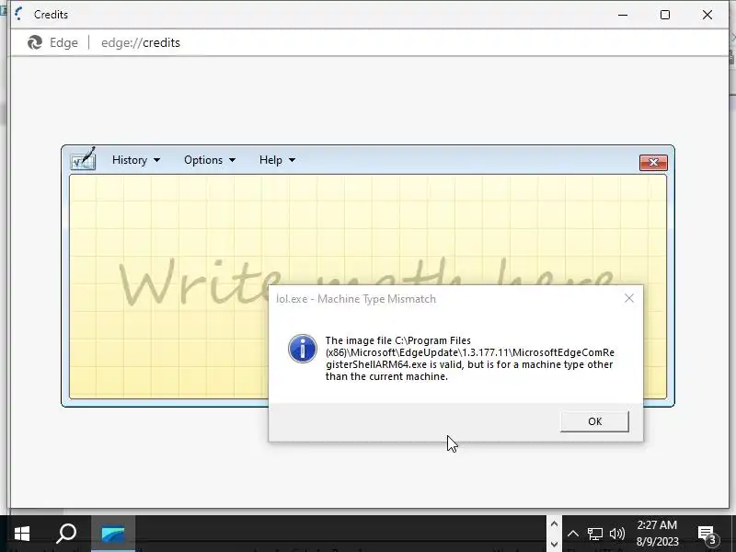This screenshot has width=736, height=552.
Task: Expand the Options dropdown arrow
Action: point(232,160)
